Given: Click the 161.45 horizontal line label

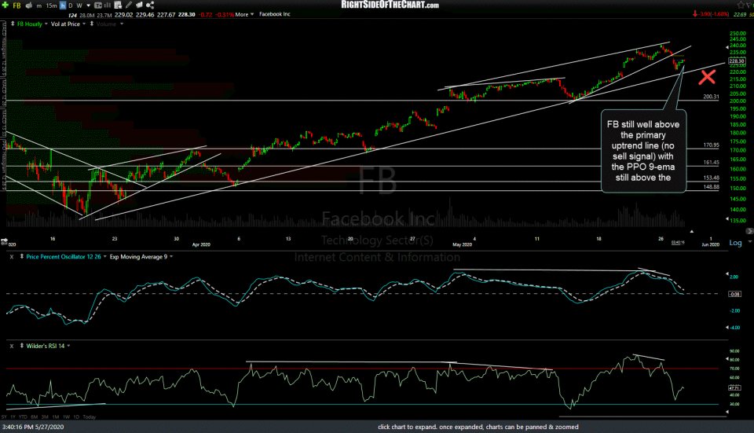Looking at the screenshot, I should tap(711, 163).
